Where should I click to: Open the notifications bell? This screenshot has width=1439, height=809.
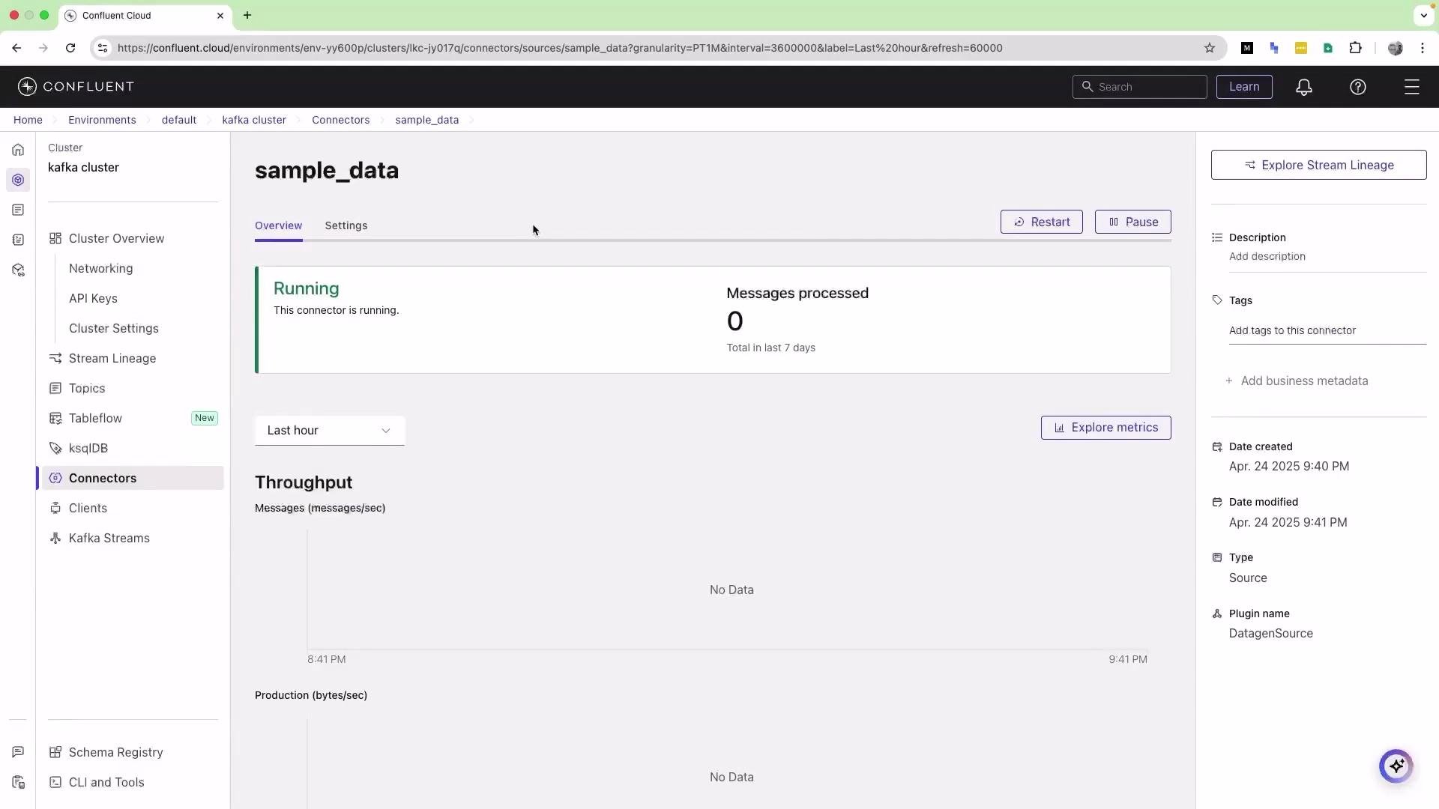(1304, 87)
